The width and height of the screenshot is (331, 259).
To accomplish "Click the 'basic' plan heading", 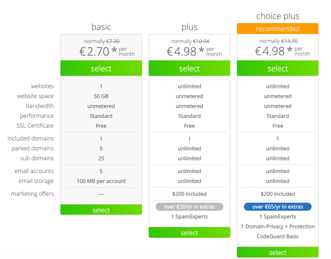I will pyautogui.click(x=101, y=27).
